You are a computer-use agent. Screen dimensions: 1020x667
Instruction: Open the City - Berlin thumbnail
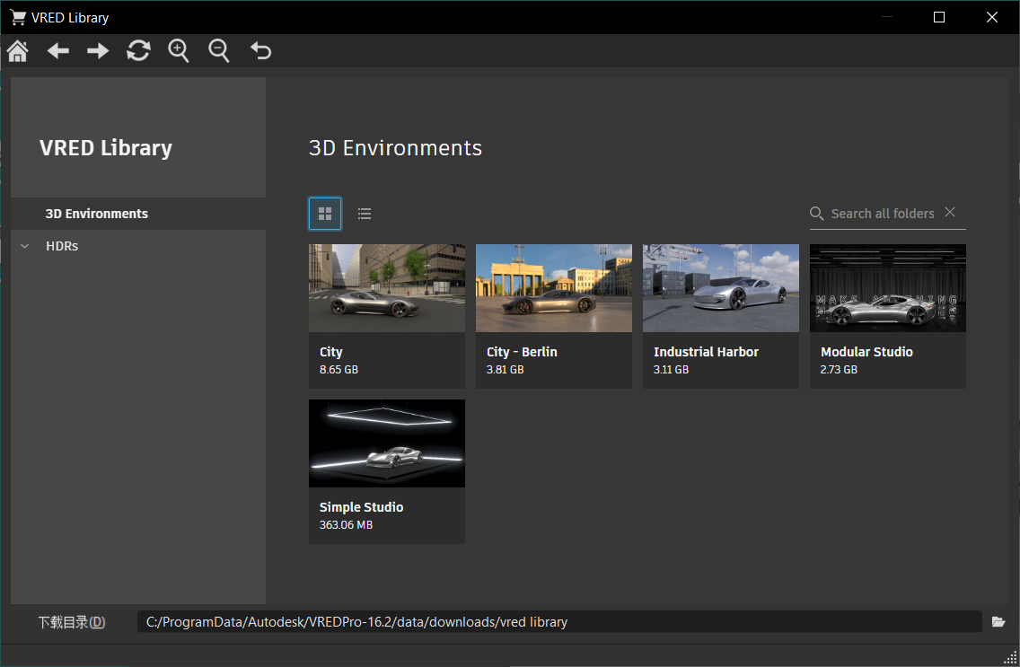(554, 288)
